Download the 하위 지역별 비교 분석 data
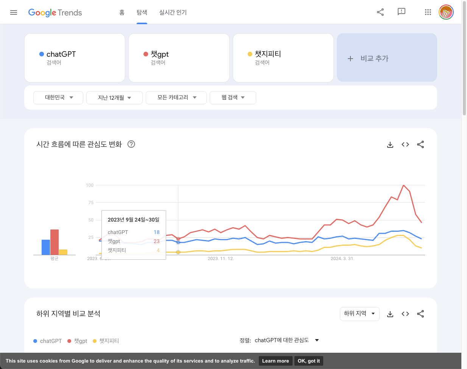The image size is (467, 369). pos(390,314)
